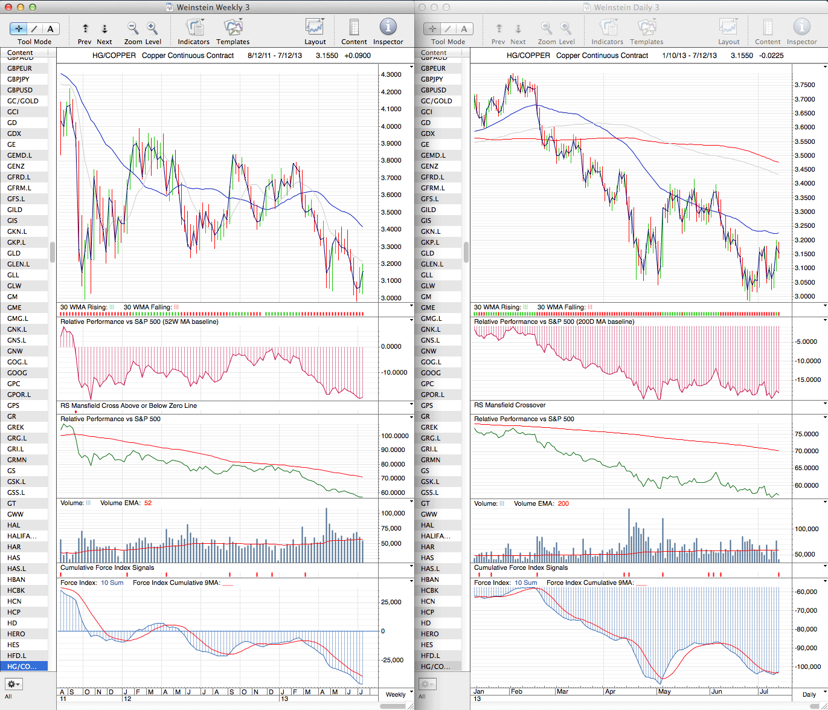Image resolution: width=828 pixels, height=710 pixels.
Task: Open Weekly Relative Performance 52W pane menu arrow
Action: [411, 321]
